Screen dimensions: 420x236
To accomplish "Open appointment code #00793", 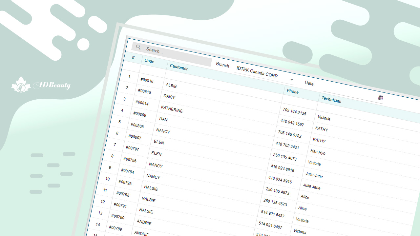I will [125, 182].
